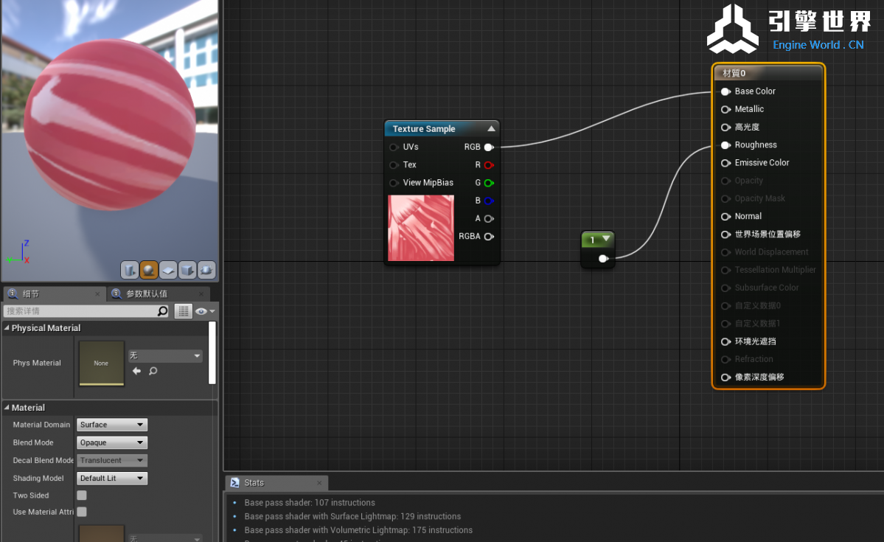The image size is (884, 542).
Task: Click the Subsurface Color pin
Action: 725,288
